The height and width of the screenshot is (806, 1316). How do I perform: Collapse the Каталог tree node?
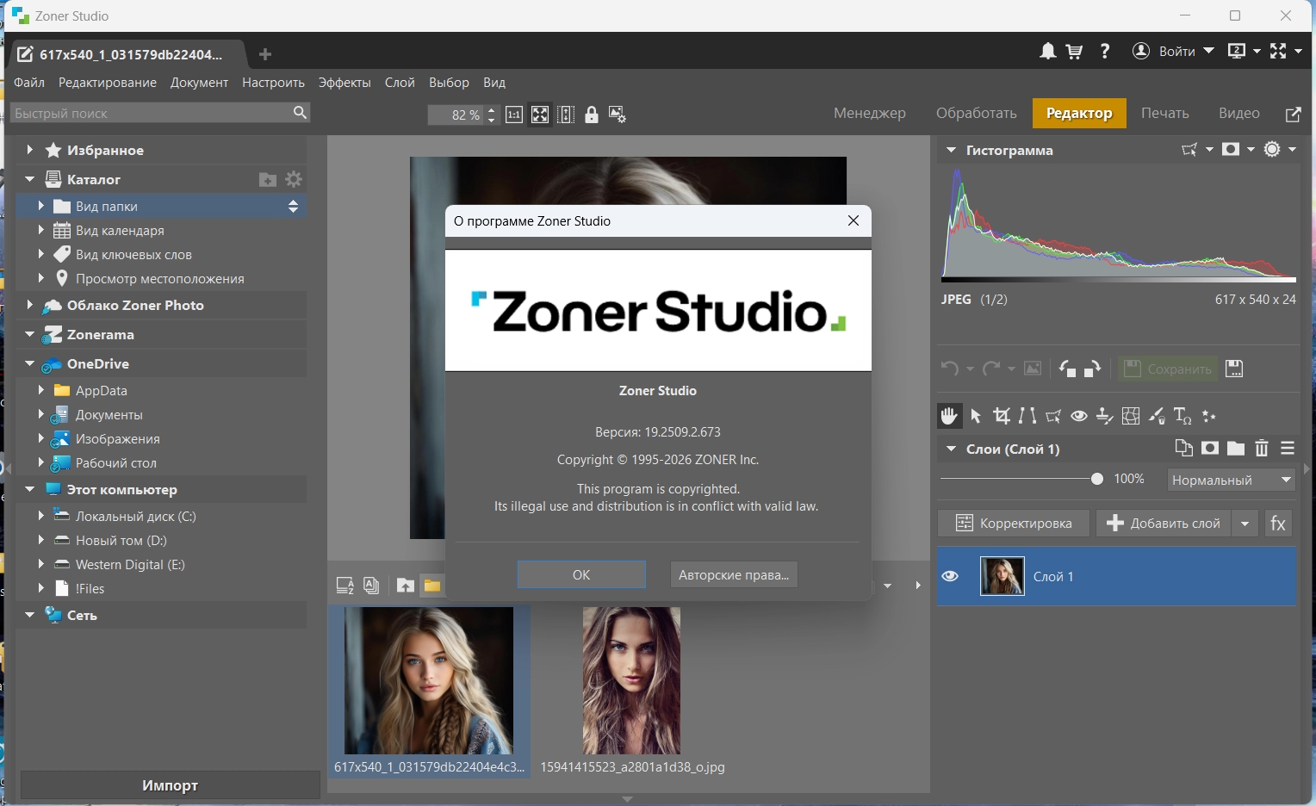point(29,179)
